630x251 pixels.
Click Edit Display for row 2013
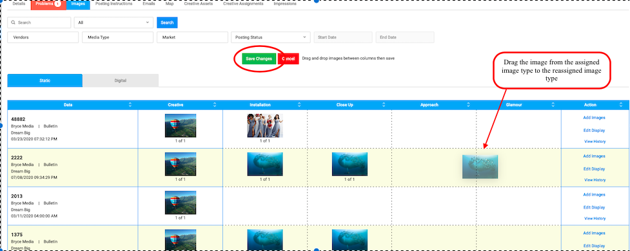coord(595,207)
